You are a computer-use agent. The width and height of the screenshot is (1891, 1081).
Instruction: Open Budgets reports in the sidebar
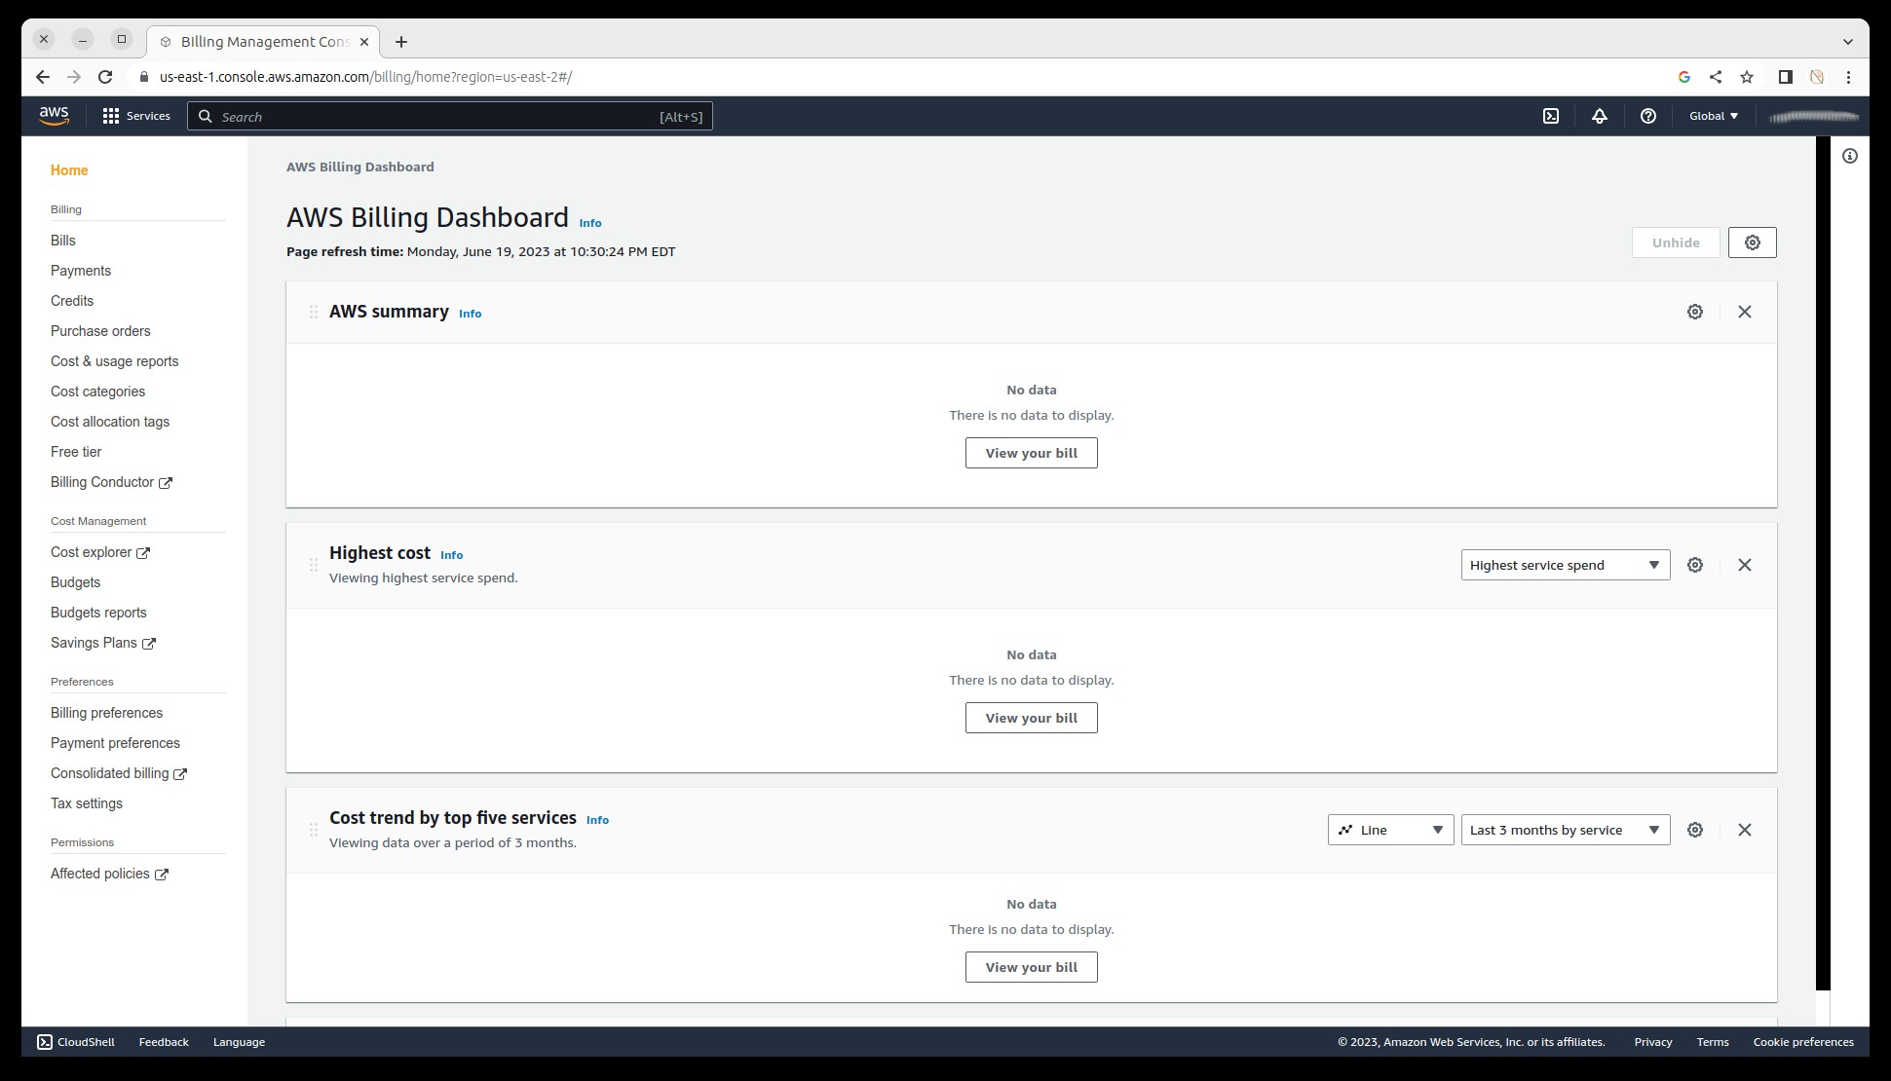[98, 613]
